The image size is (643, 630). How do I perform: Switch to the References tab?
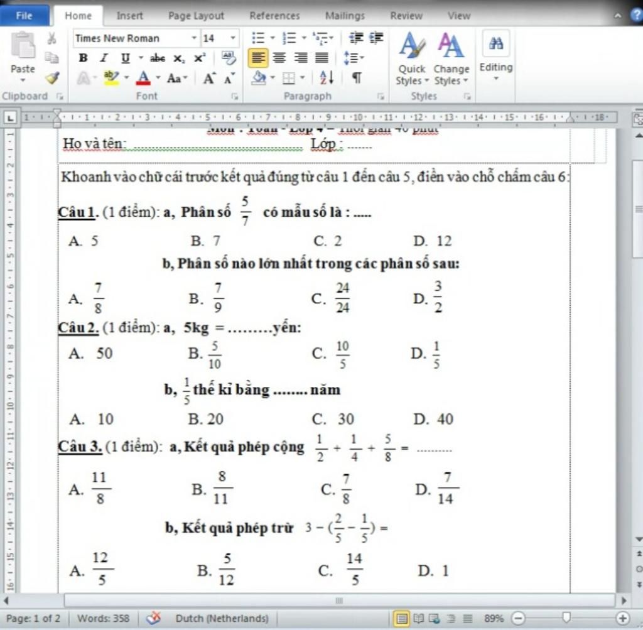274,16
